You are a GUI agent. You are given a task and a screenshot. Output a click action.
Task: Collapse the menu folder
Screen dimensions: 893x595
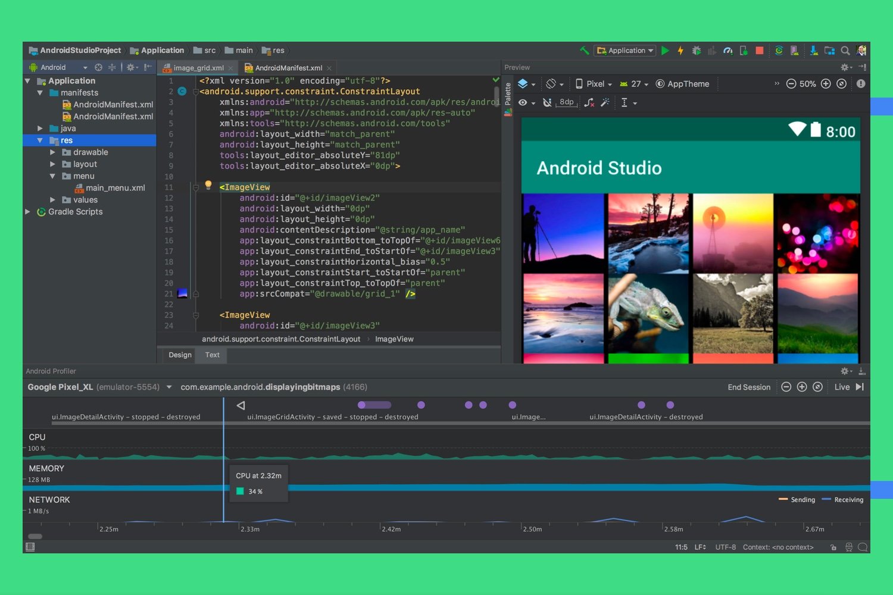coord(52,176)
